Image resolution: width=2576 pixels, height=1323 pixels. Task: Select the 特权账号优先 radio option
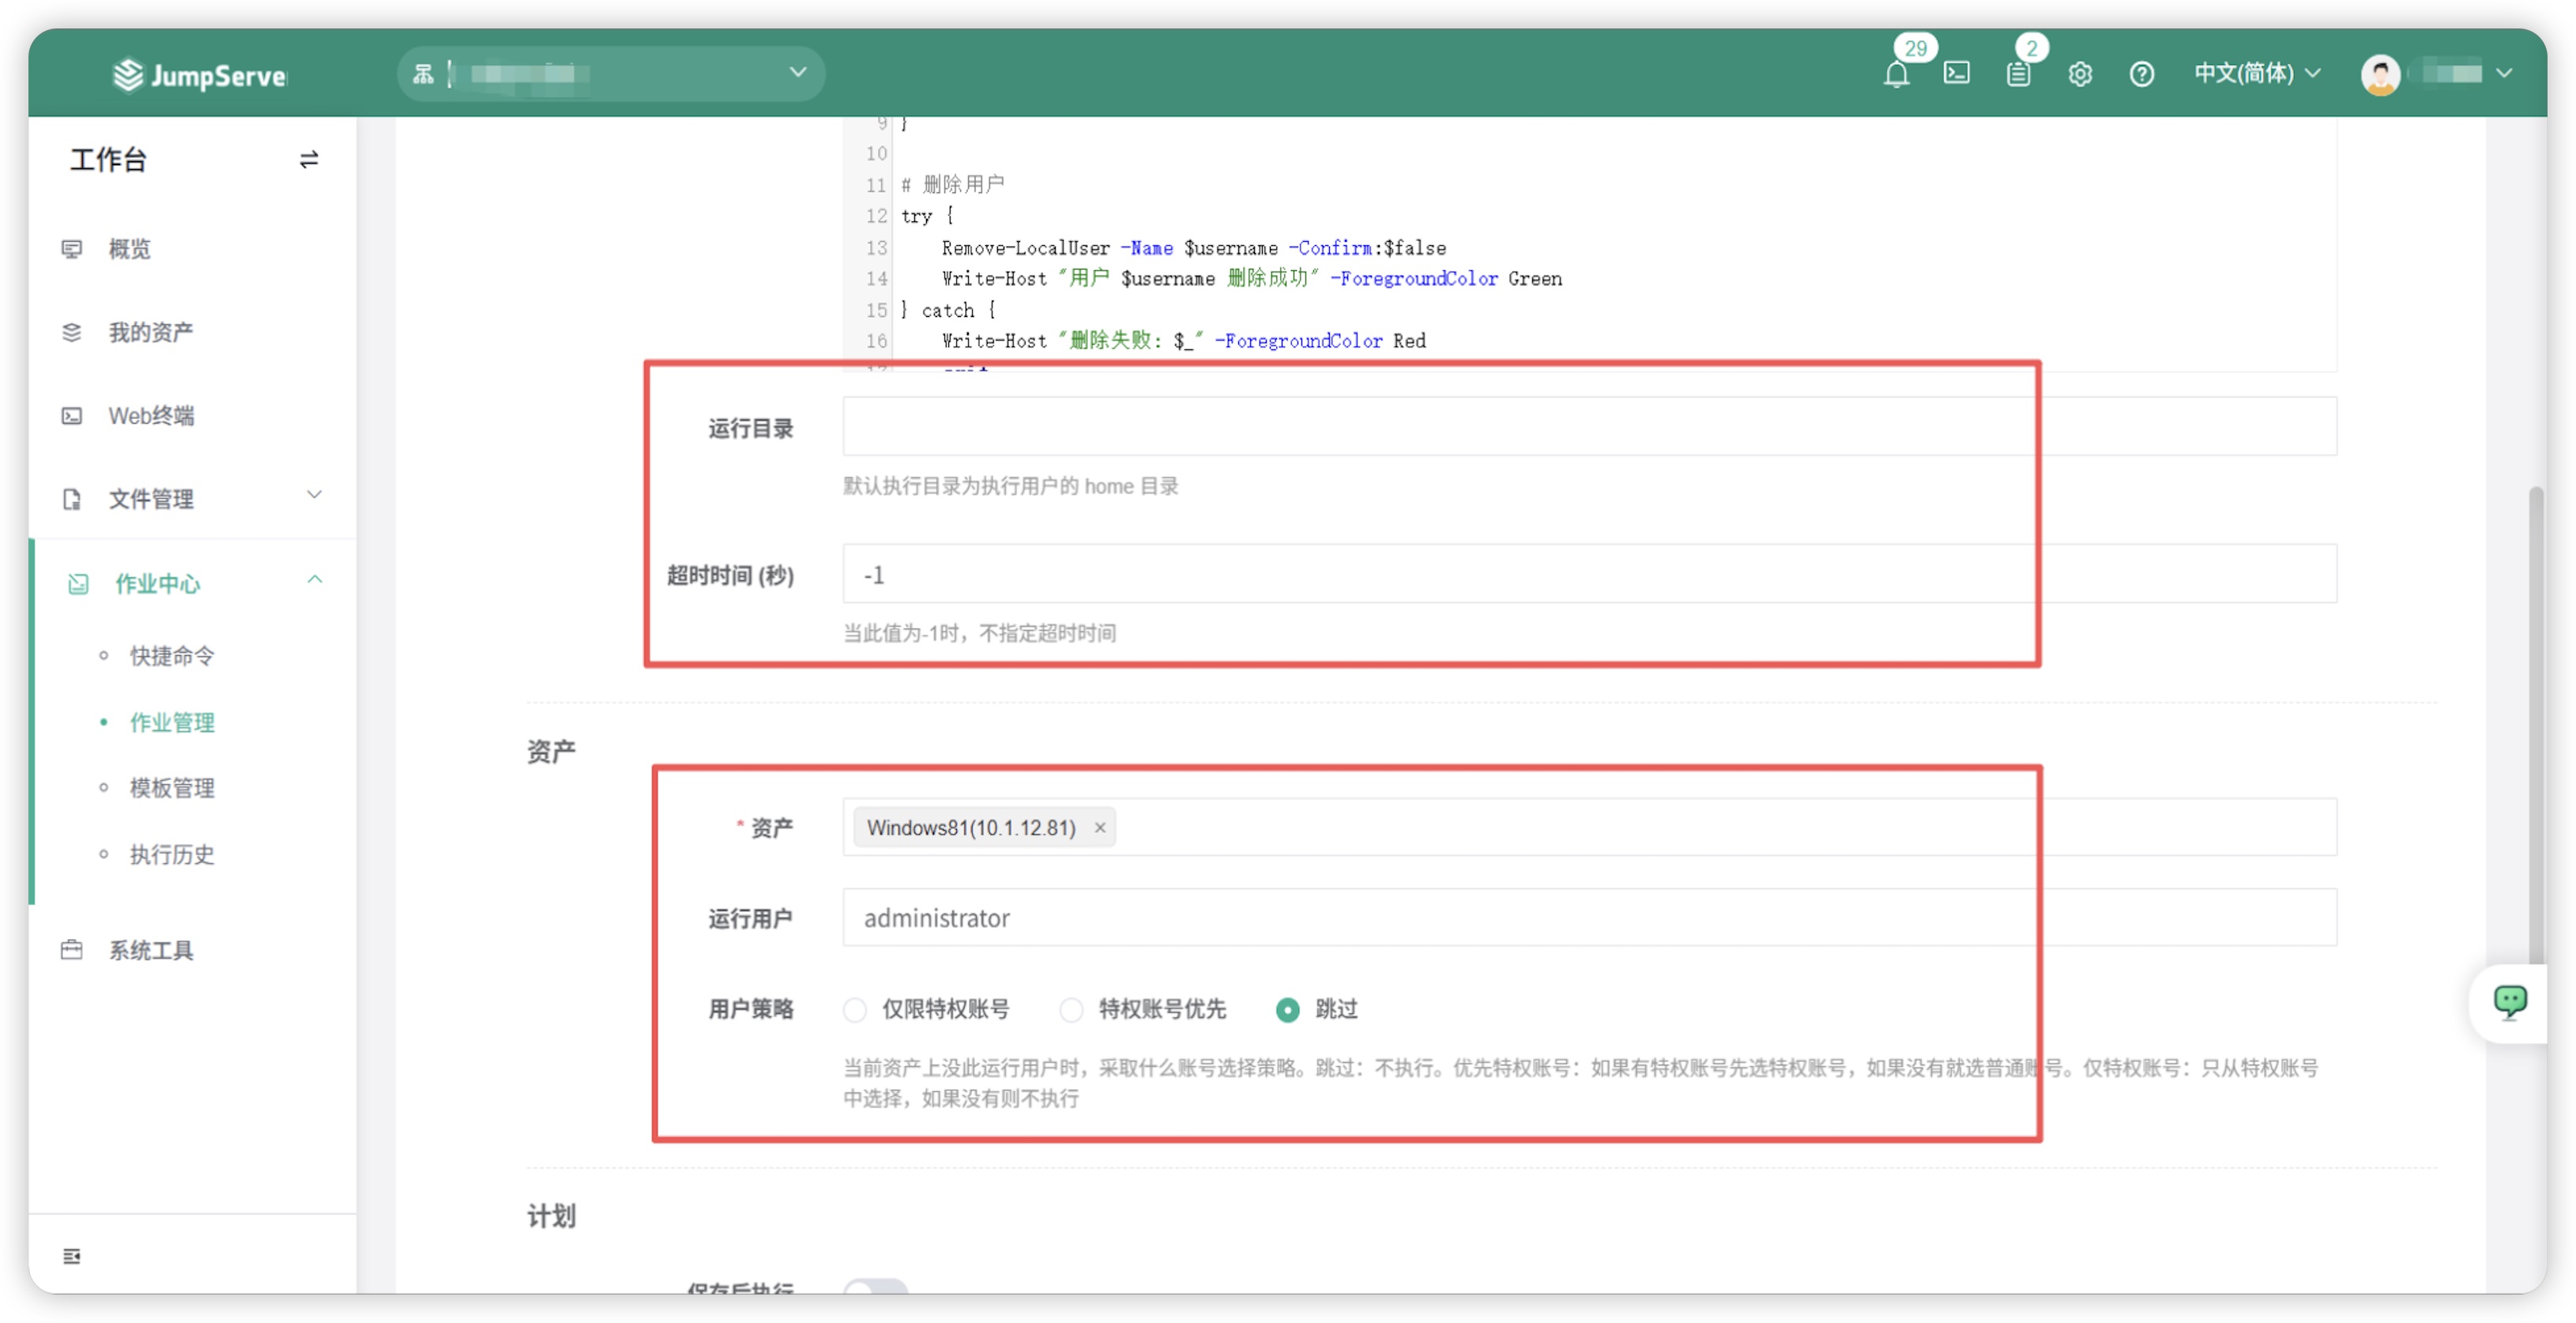pos(1071,1010)
